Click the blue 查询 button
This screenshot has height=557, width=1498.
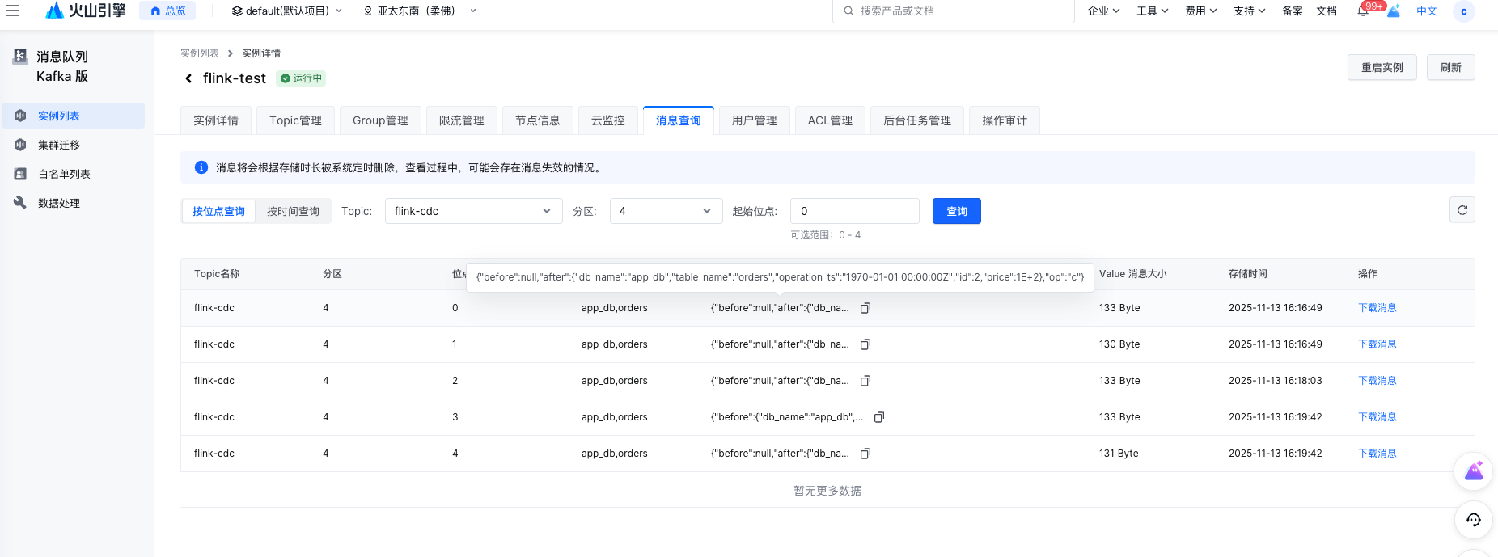[956, 211]
